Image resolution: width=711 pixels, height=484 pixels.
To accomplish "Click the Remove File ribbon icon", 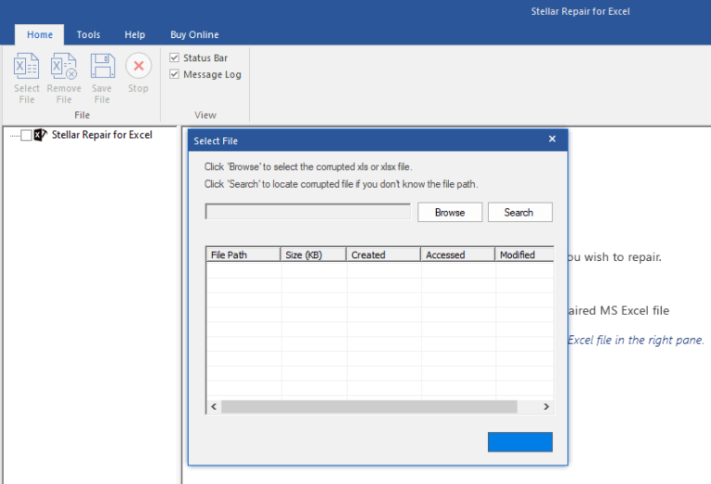I will 64,66.
